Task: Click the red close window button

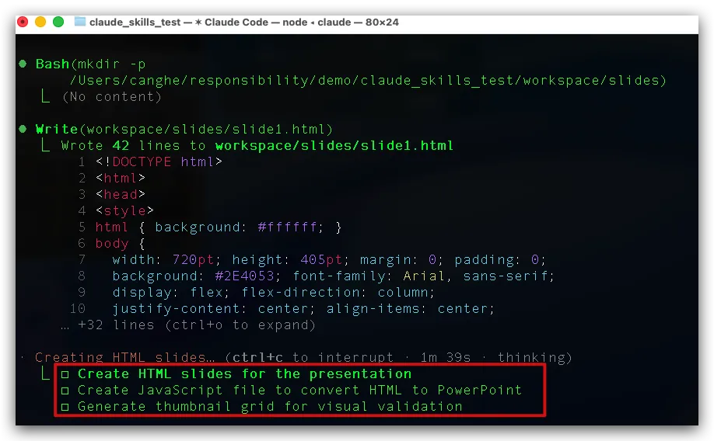Action: pyautogui.click(x=23, y=22)
